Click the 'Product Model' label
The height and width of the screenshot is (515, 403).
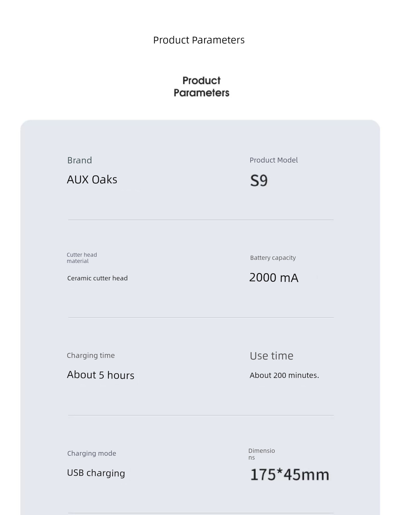pos(274,160)
